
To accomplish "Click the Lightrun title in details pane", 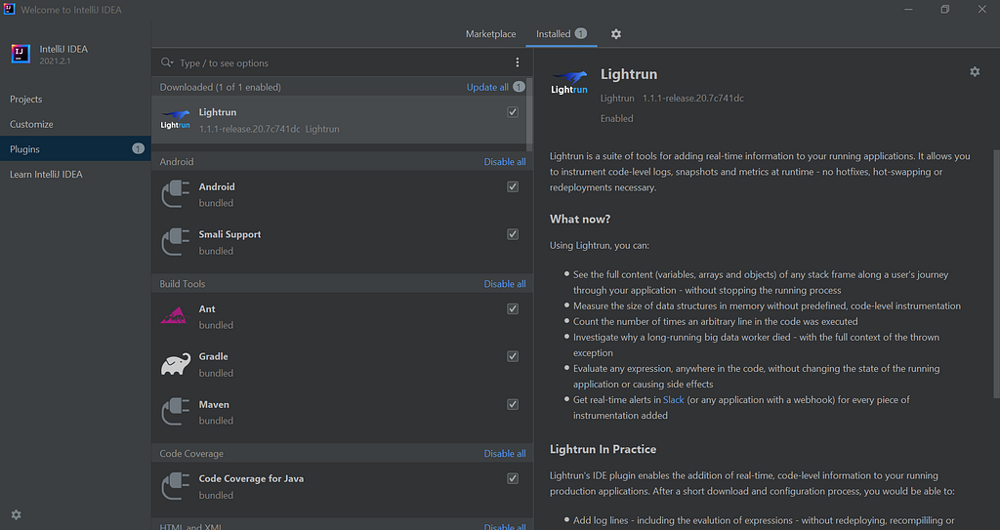I will [629, 74].
